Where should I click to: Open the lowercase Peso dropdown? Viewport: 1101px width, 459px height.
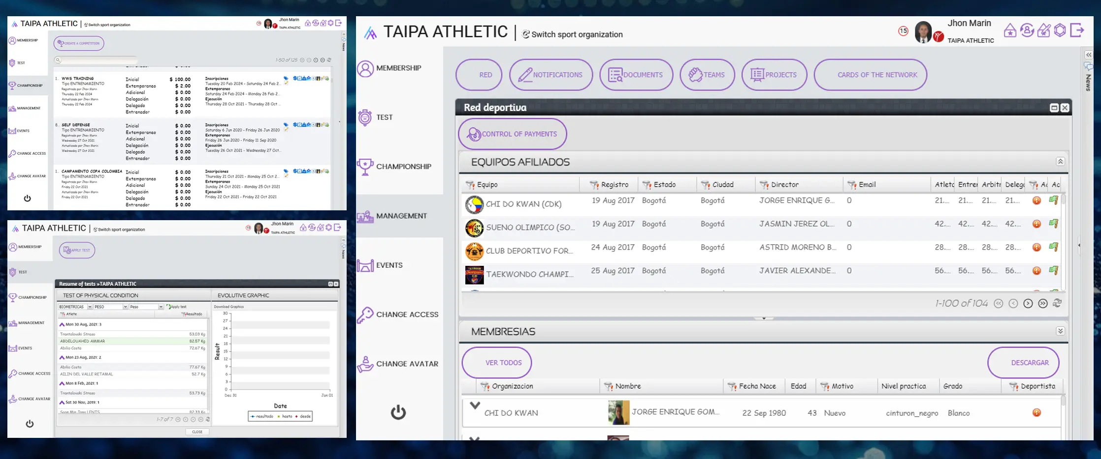146,307
